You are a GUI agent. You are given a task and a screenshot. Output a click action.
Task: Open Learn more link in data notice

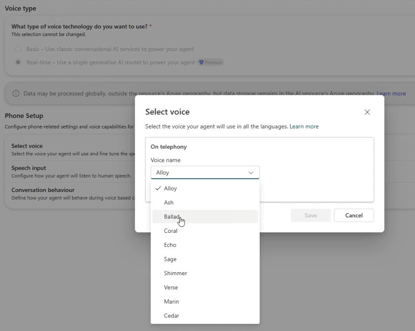391,93
